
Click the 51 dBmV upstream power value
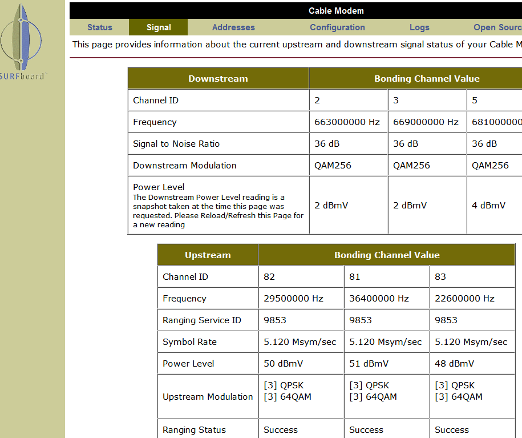369,363
